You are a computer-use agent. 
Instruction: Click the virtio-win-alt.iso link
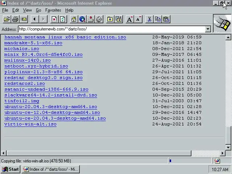pos(30,124)
